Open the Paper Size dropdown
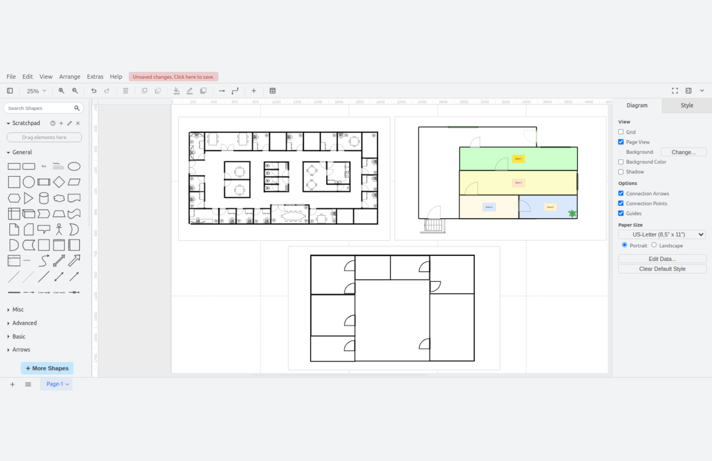 click(x=662, y=235)
